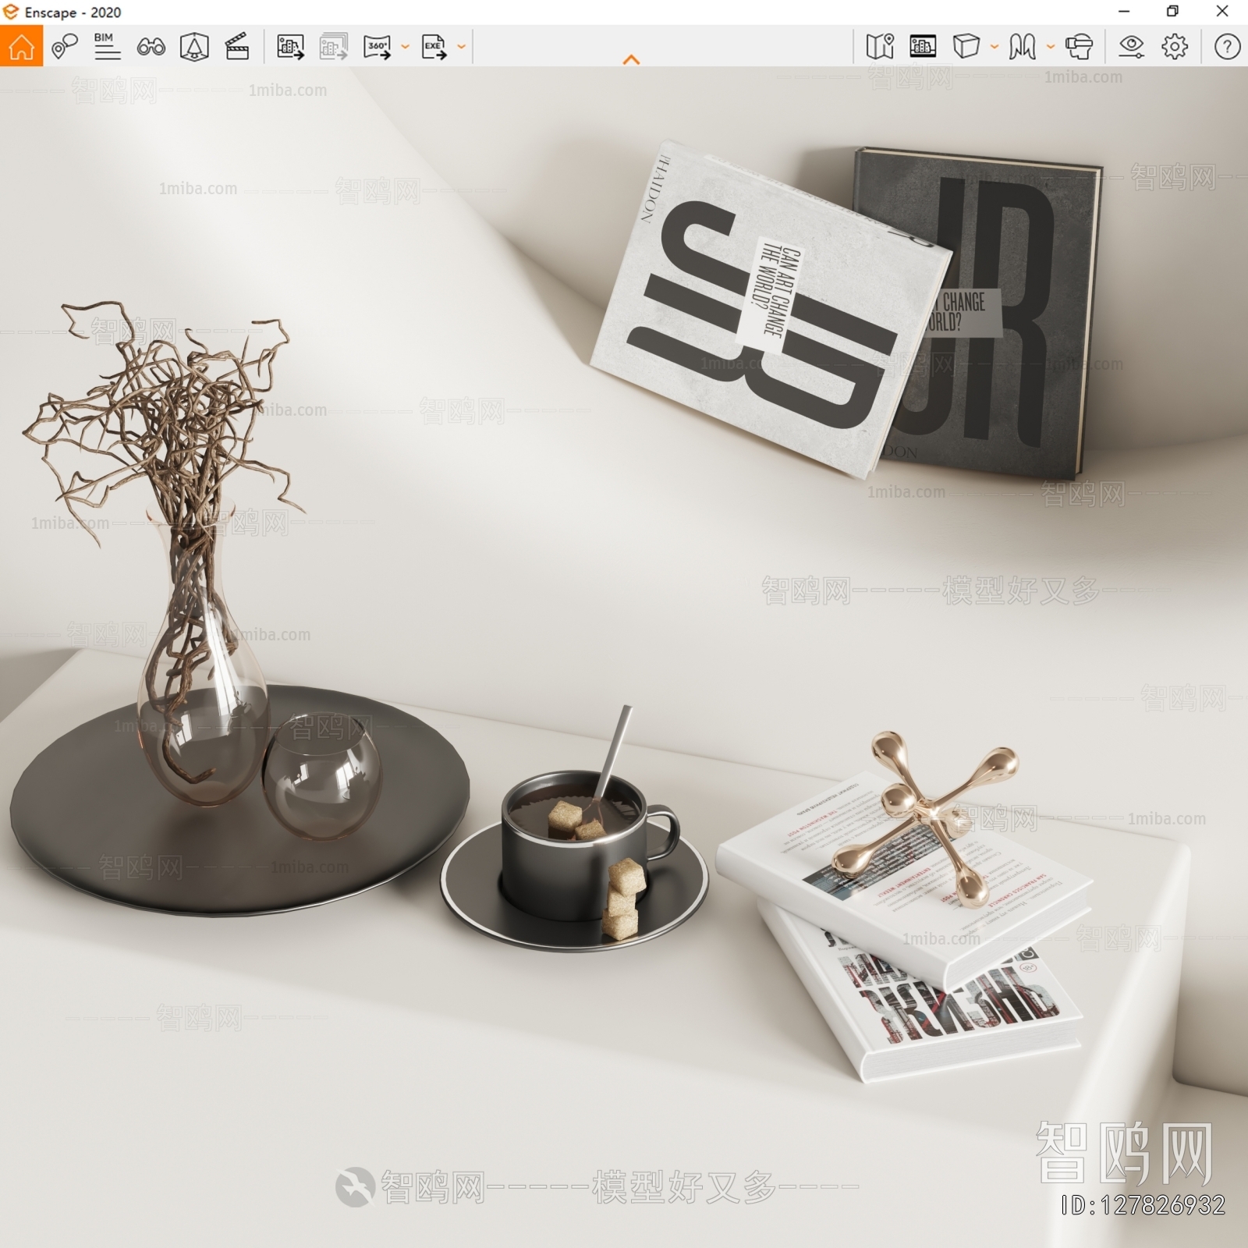Minimize the Enscape window
The image size is (1248, 1248).
point(1124,12)
